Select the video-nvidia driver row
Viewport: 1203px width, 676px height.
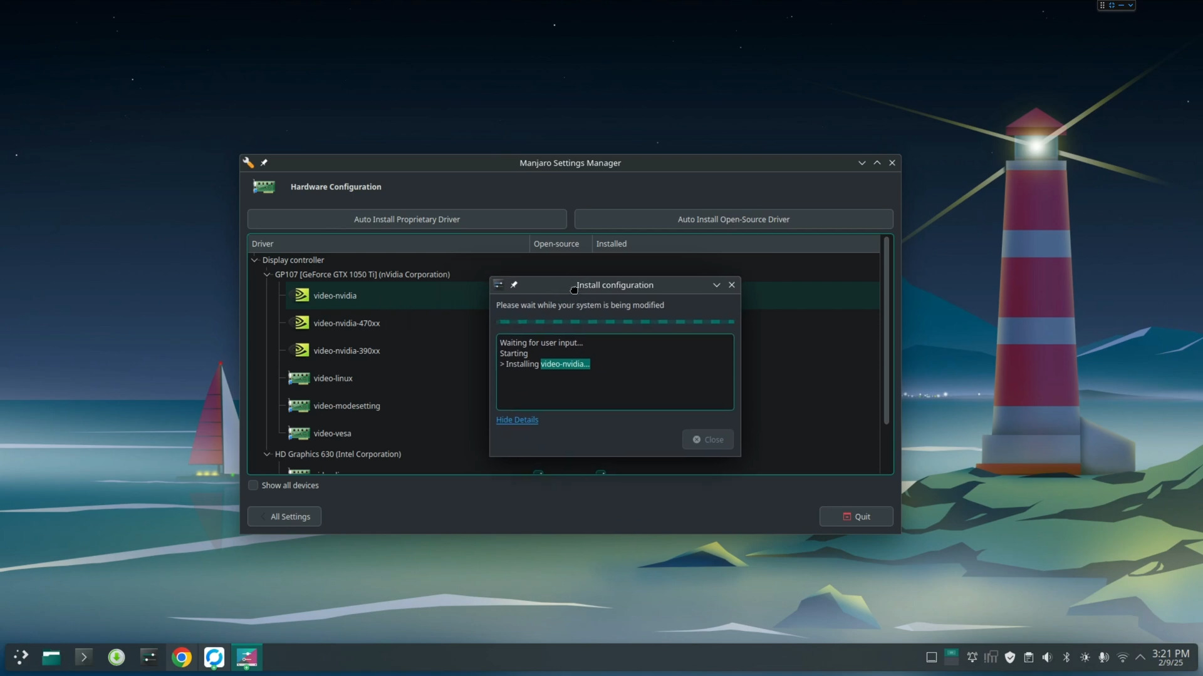[387, 295]
